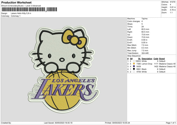Click the 'Brand' column header
The image size is (177, 125).
162,59
